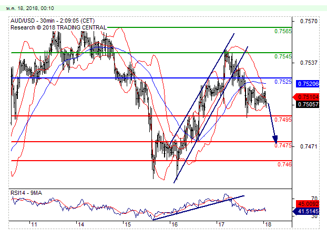
Task: Click the date axis label 16
Action: (x=174, y=224)
